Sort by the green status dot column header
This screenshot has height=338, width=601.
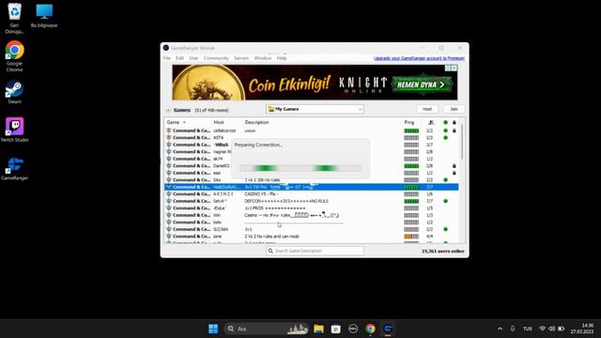tap(445, 123)
